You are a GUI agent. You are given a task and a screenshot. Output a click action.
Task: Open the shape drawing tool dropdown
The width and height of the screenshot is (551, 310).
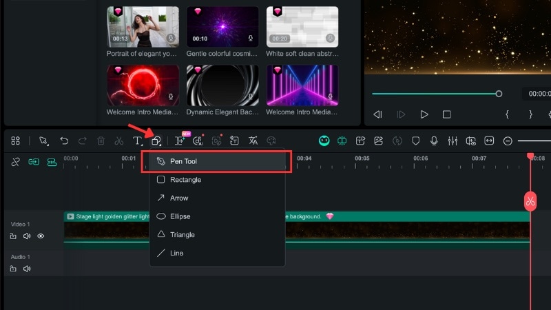click(x=156, y=141)
